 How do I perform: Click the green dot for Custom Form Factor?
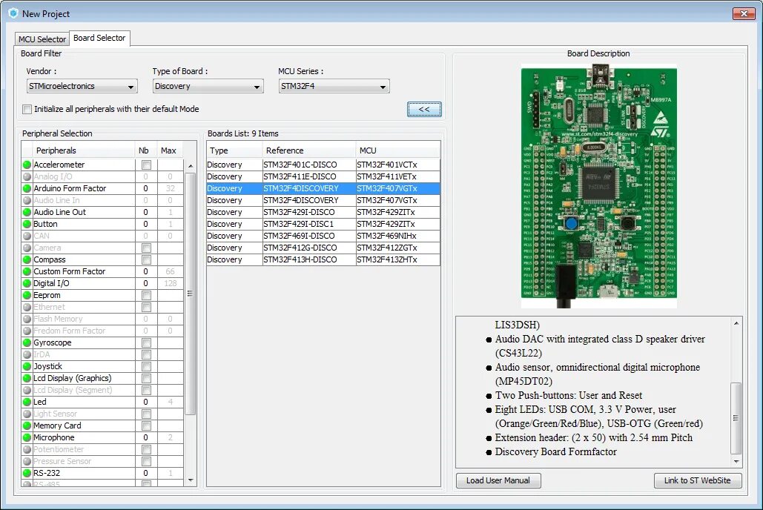point(27,271)
